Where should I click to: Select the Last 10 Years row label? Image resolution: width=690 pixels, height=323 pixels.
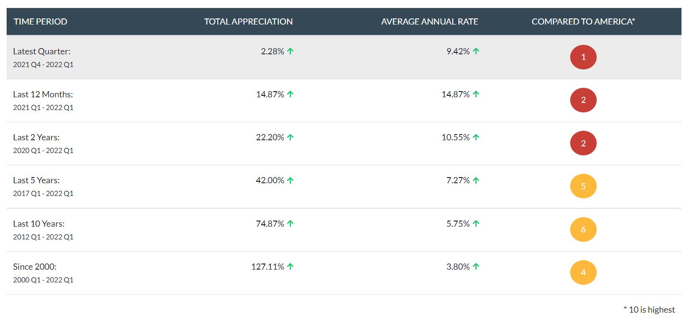pos(39,224)
